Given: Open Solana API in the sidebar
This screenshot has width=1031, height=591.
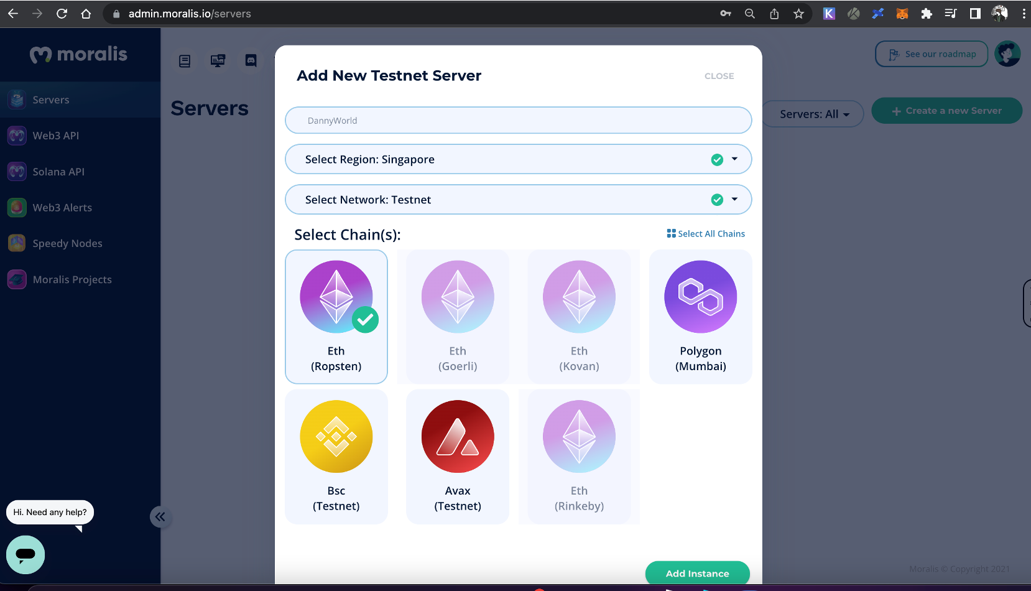Looking at the screenshot, I should coord(80,172).
